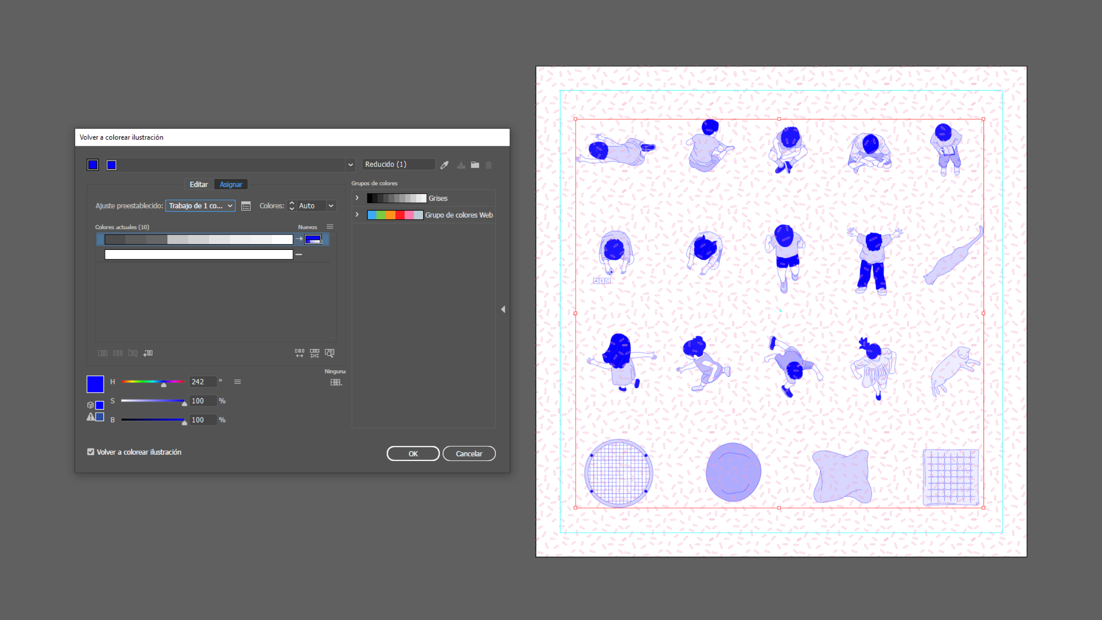Image resolution: width=1102 pixels, height=620 pixels.
Task: Click randomly change saturation and brightness icon
Action: (x=314, y=353)
